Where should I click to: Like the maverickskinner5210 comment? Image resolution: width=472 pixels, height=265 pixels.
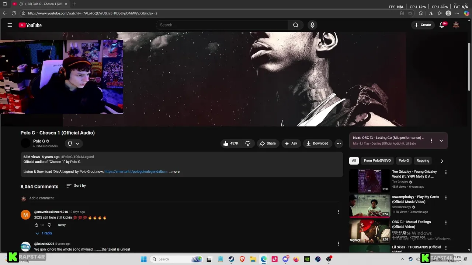[36, 225]
